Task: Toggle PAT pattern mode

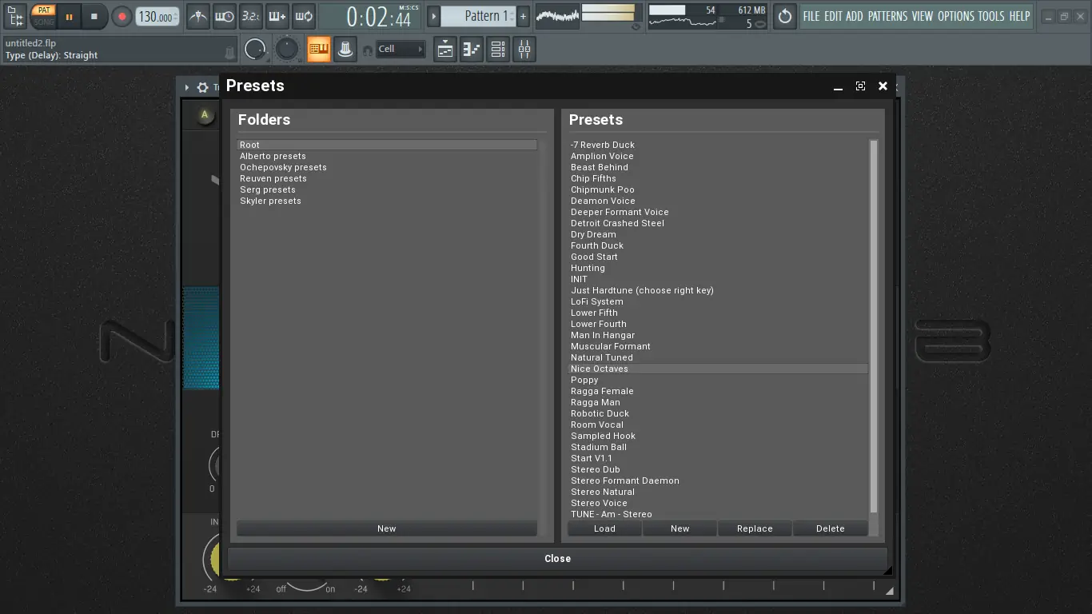Action: (44, 10)
